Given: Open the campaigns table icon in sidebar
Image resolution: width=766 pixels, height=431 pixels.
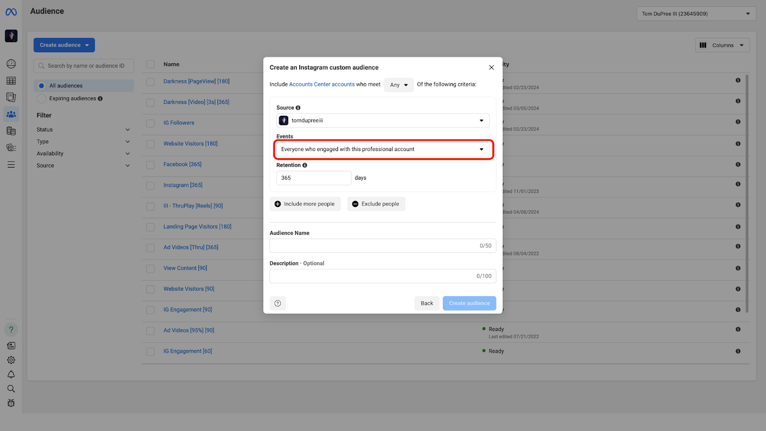Looking at the screenshot, I should click(11, 80).
